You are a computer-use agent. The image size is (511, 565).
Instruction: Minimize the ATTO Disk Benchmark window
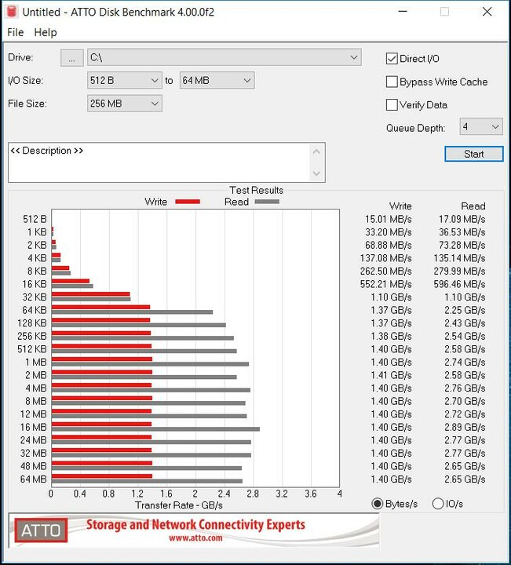click(403, 12)
